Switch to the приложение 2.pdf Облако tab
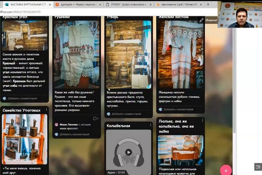262x175 pixels. [x=179, y=4]
